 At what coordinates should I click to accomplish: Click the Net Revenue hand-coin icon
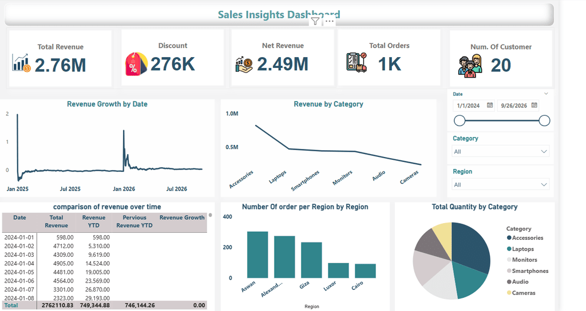pos(244,64)
